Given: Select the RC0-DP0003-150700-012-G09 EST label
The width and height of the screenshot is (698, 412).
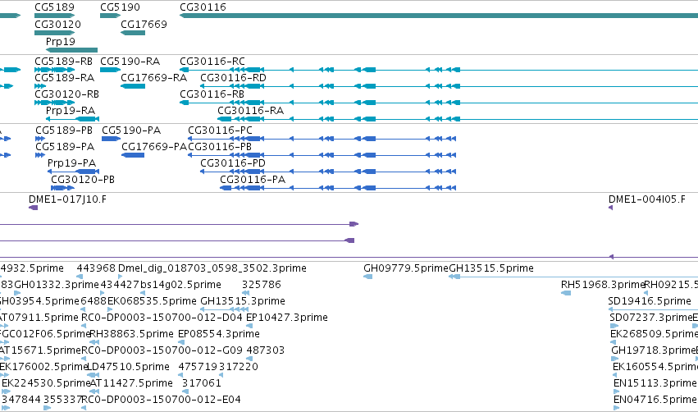Looking at the screenshot, I should (162, 350).
